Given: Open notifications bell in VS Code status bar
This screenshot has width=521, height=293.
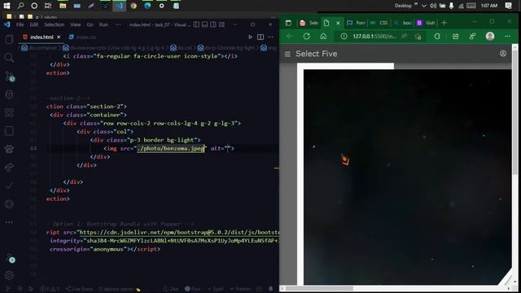Looking at the screenshot, I should click(x=271, y=289).
